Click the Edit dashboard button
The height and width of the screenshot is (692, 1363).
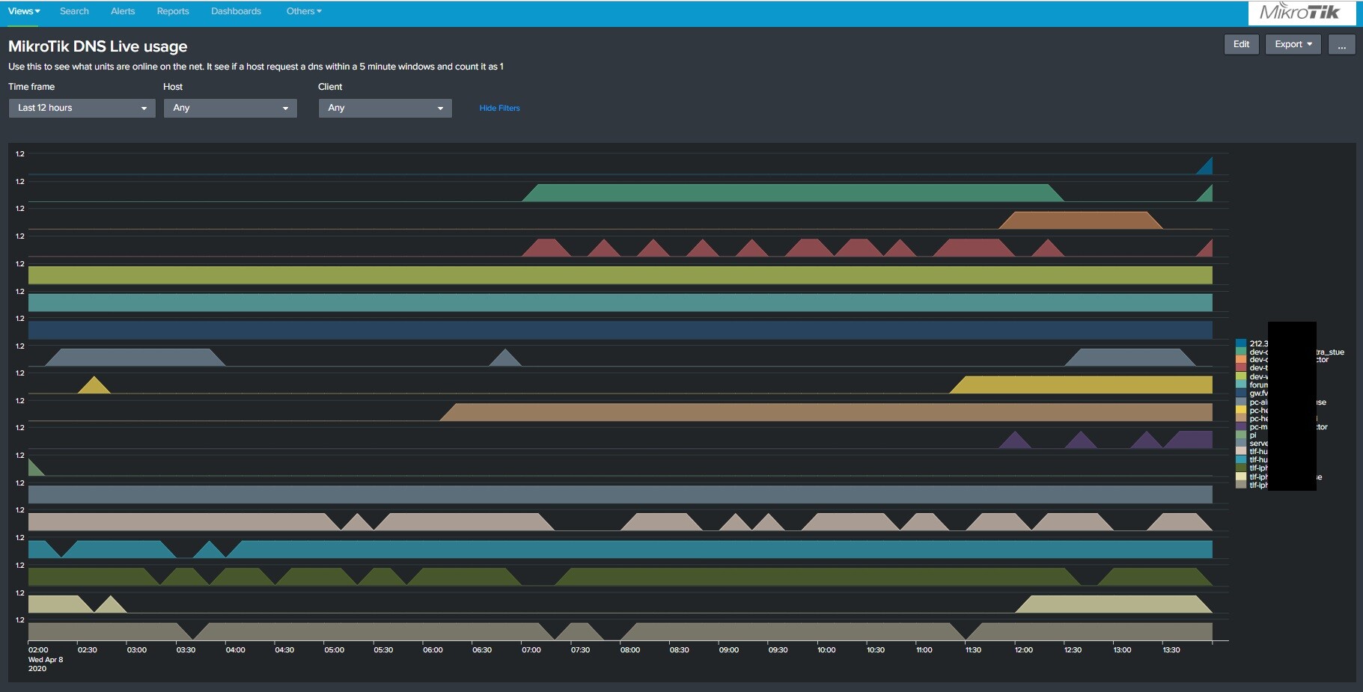1241,44
